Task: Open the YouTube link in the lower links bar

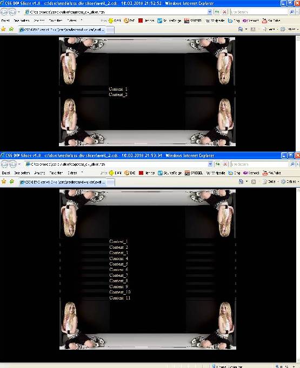Action: click(x=272, y=173)
